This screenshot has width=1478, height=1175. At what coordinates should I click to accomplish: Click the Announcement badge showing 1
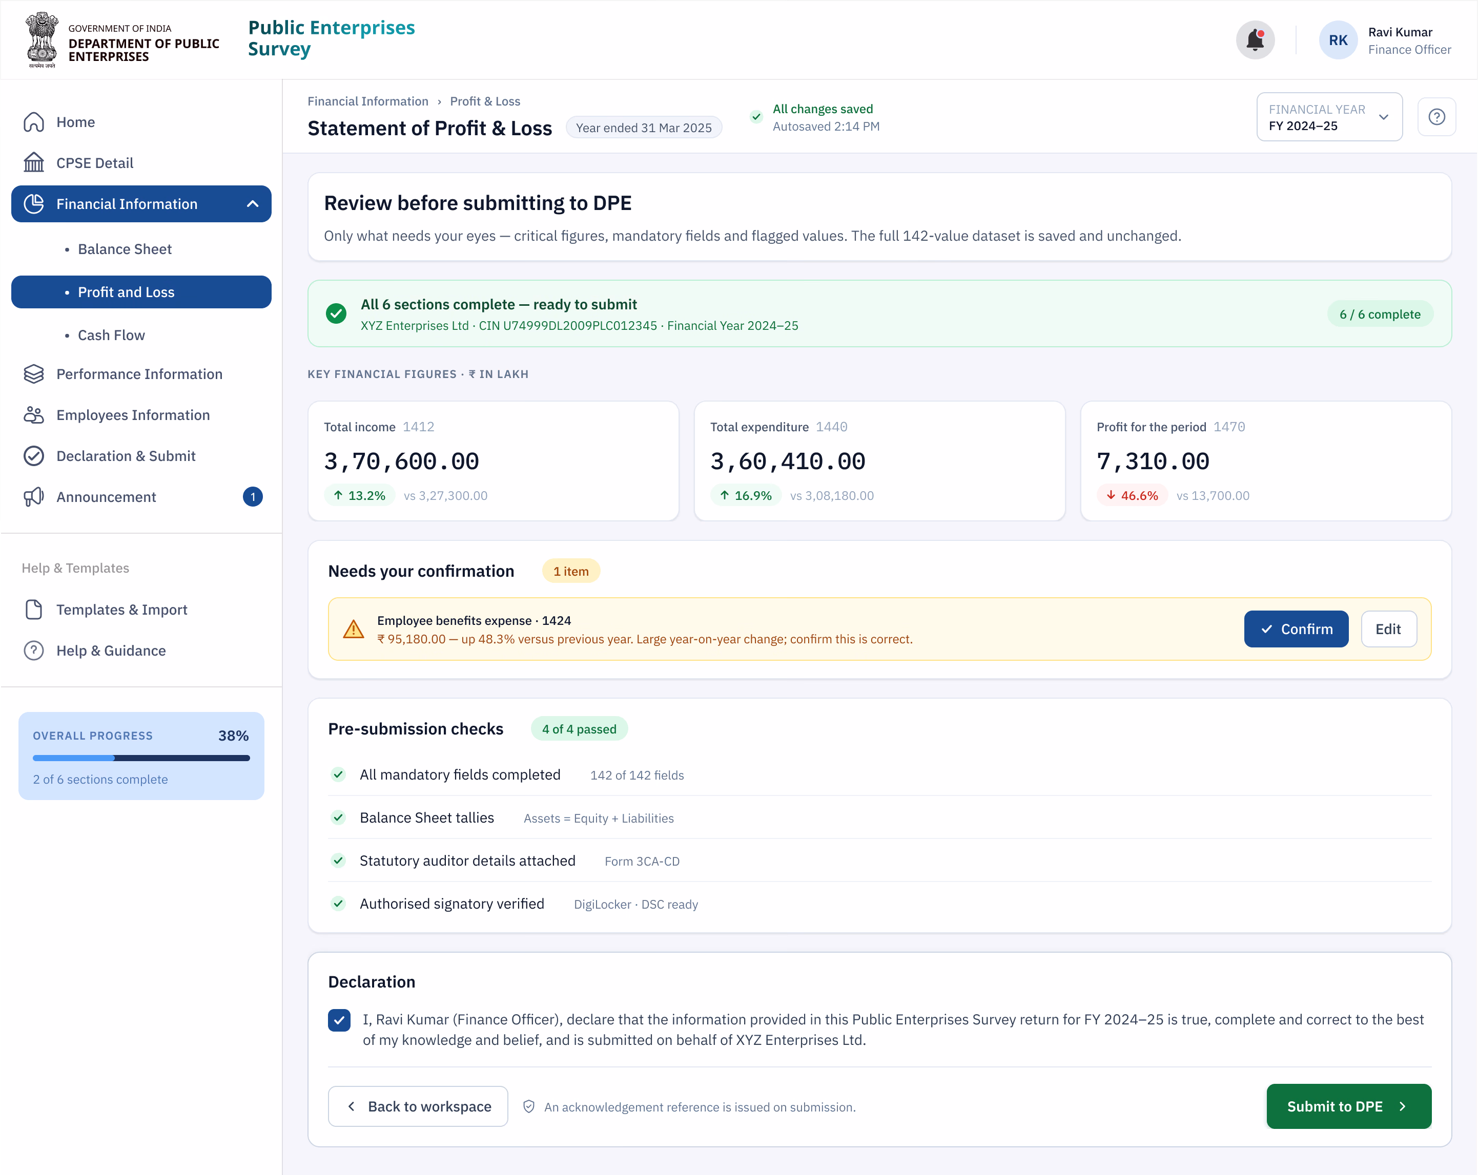coord(252,497)
